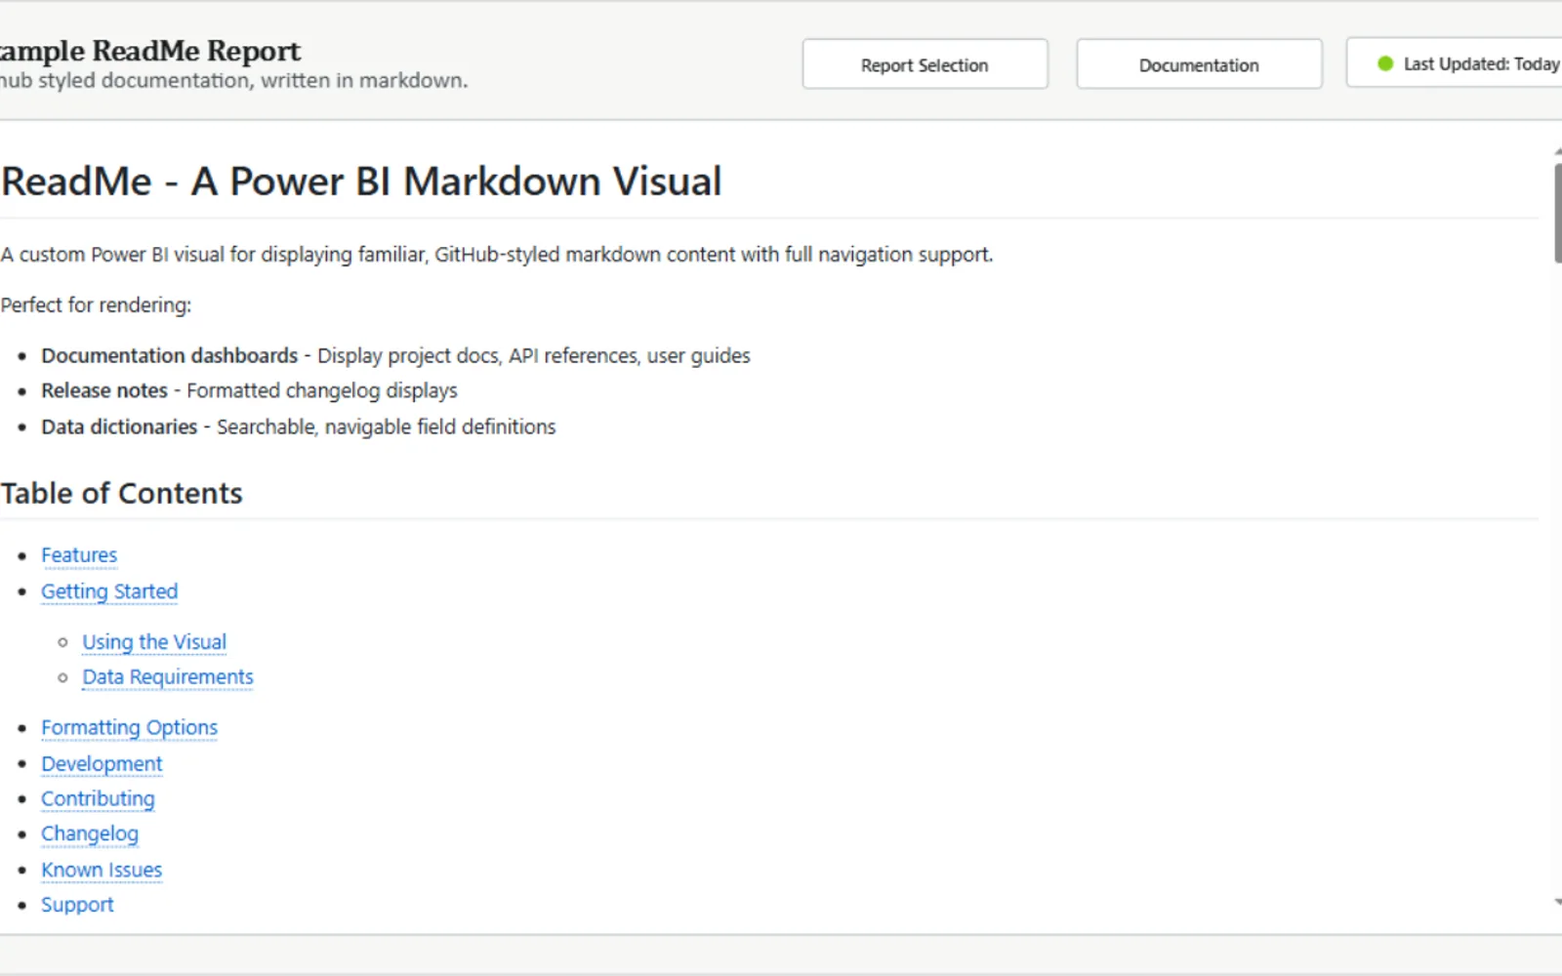This screenshot has height=976, width=1562.
Task: Click the vertical scrollbar thumb
Action: 1558,213
